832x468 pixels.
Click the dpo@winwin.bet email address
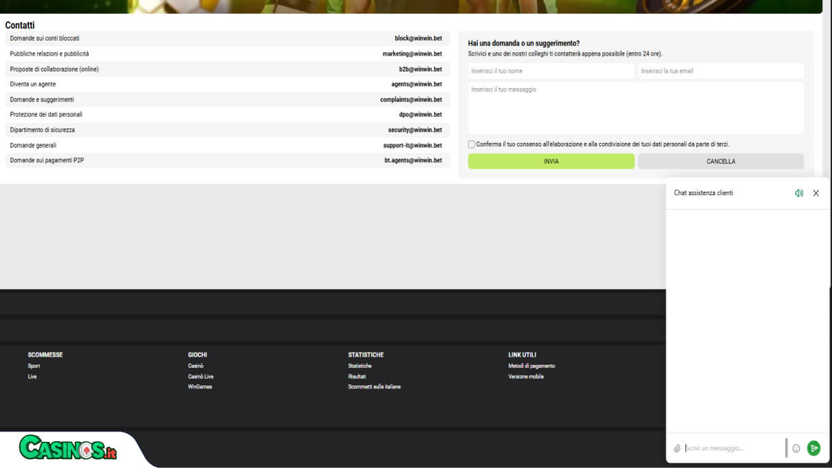421,115
